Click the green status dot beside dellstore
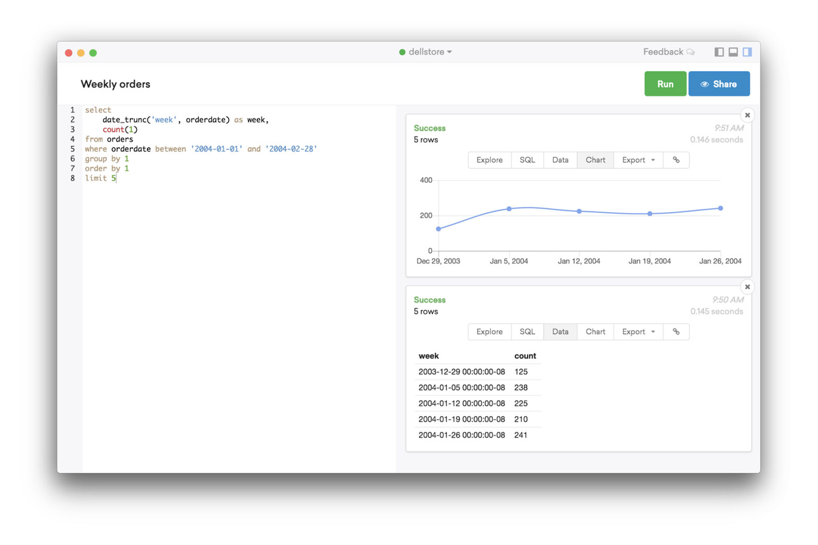 pos(402,51)
